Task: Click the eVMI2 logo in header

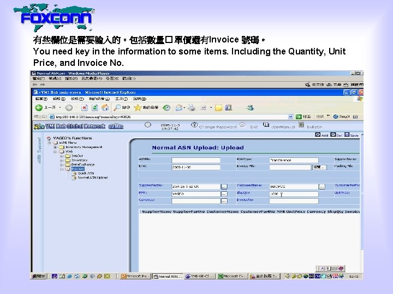Action: click(116, 126)
